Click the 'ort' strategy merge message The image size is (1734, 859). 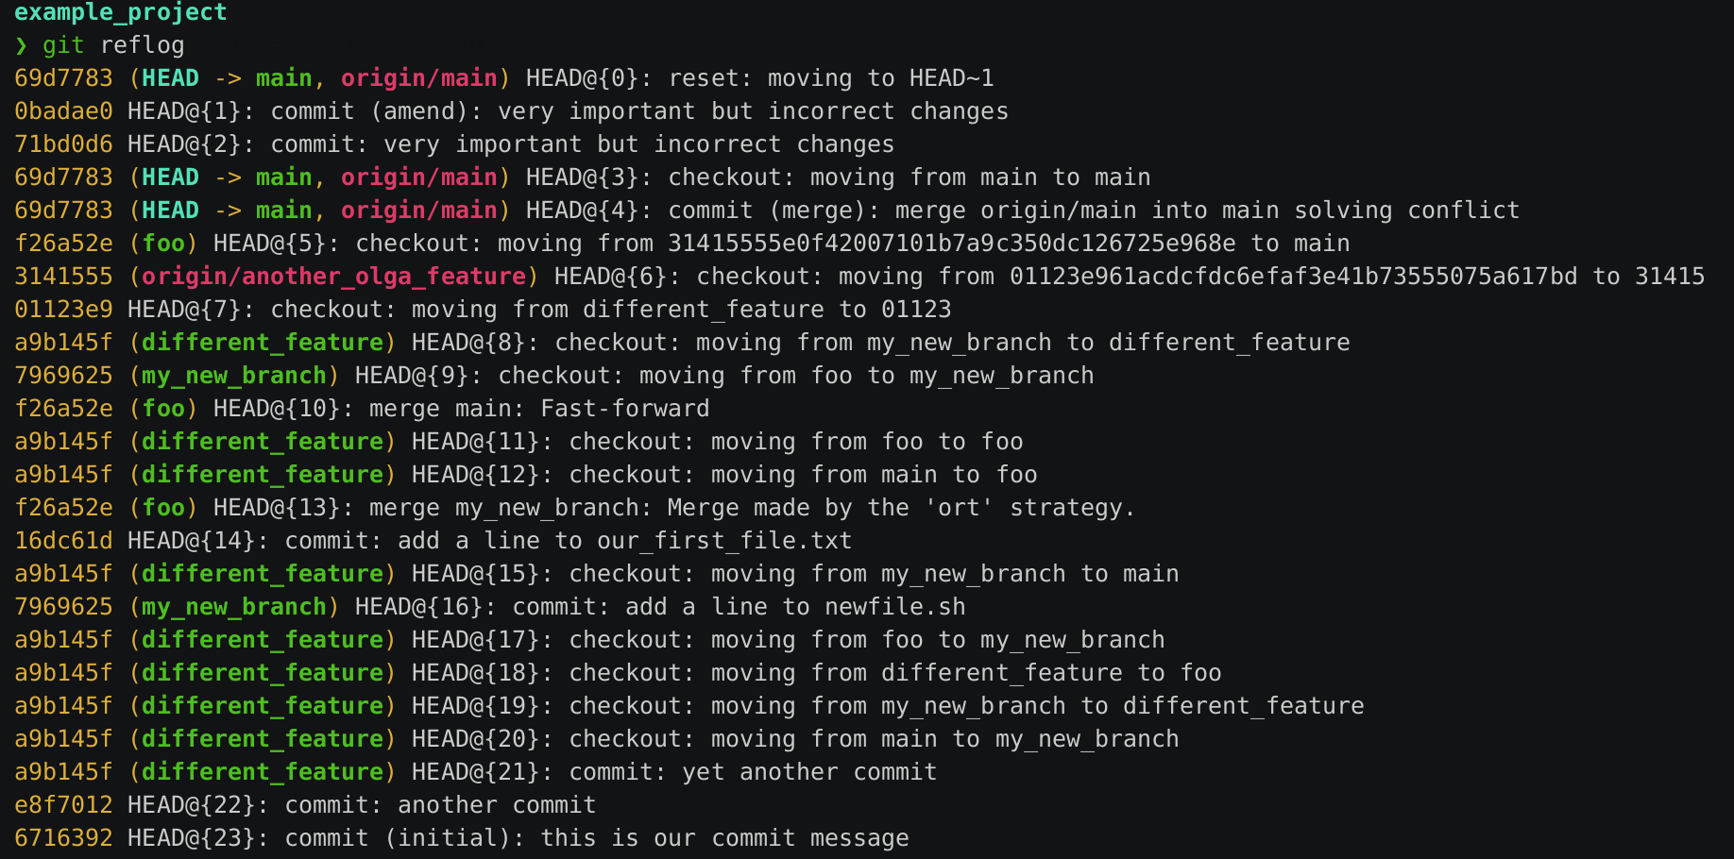tap(900, 508)
